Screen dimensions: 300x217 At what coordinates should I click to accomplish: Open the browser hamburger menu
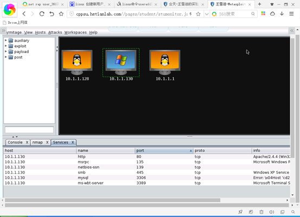click(291, 14)
